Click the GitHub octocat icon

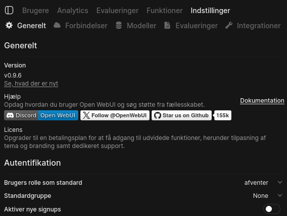(158, 115)
